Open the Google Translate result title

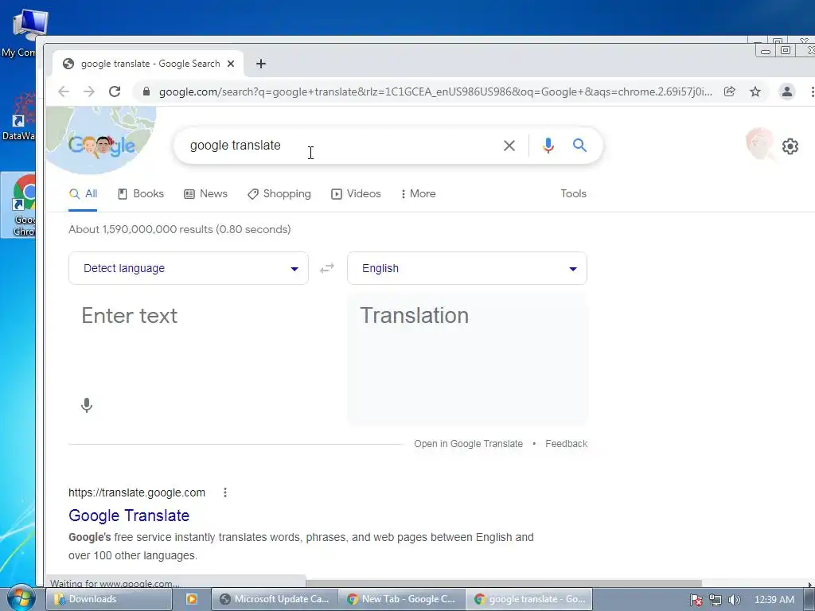click(129, 516)
